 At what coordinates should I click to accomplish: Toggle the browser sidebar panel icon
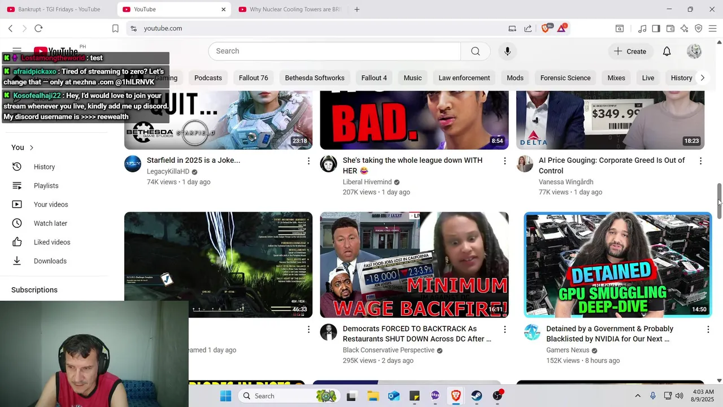656,28
